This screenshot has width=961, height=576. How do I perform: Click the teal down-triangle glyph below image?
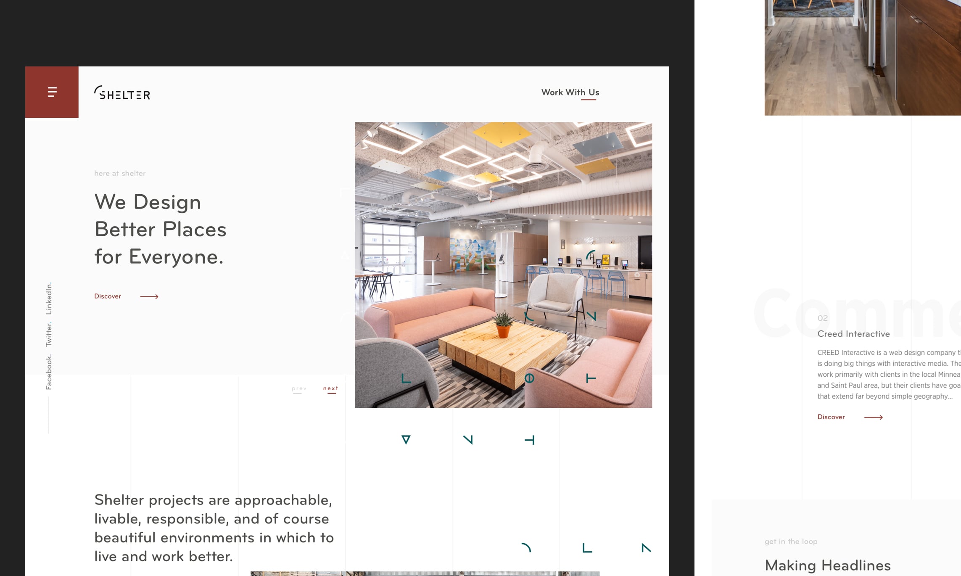click(x=406, y=440)
